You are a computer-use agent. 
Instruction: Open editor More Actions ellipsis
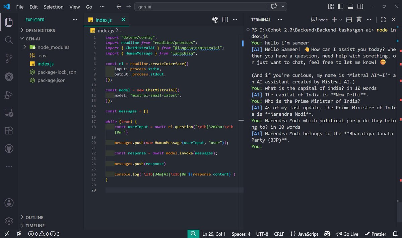pyautogui.click(x=234, y=20)
